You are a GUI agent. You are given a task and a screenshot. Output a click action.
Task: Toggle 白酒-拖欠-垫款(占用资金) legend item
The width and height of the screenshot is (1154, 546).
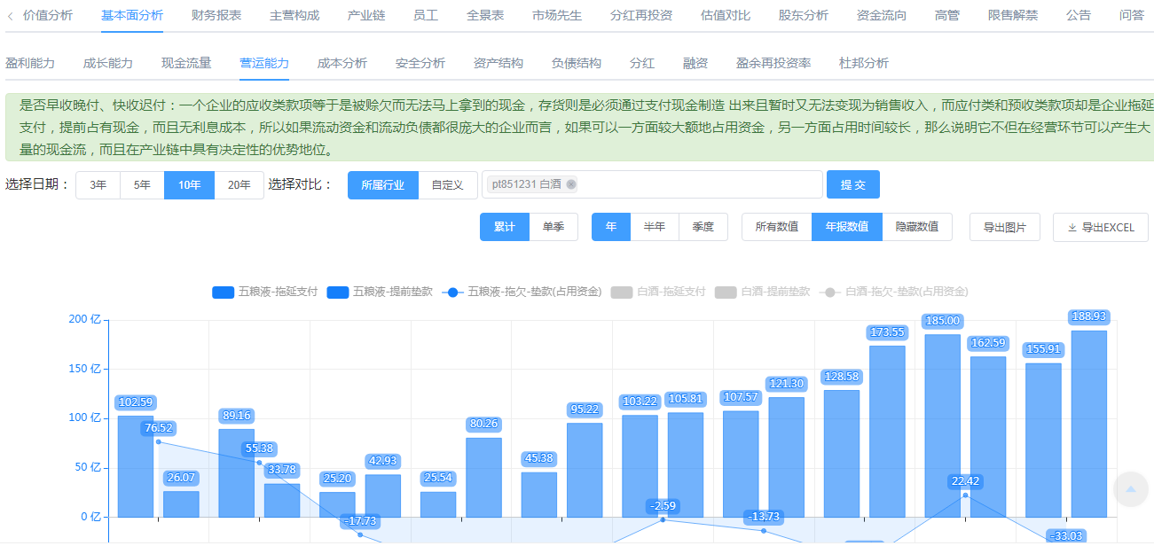pyautogui.click(x=893, y=292)
